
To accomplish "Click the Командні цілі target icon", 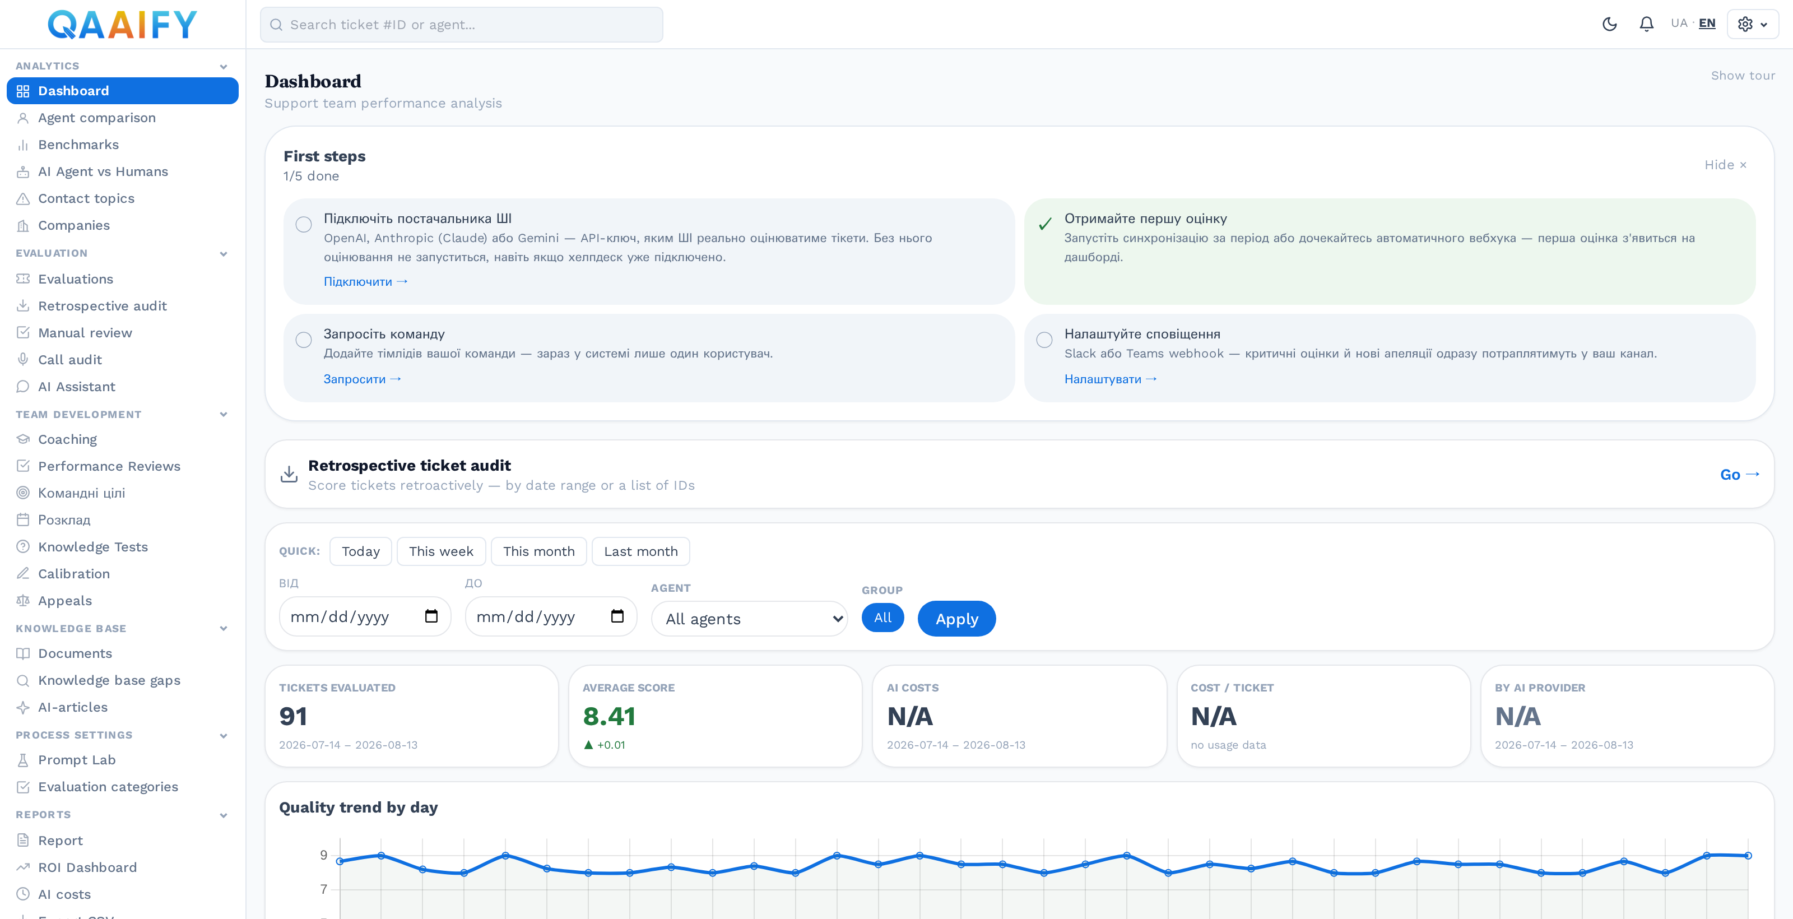I will 23,493.
